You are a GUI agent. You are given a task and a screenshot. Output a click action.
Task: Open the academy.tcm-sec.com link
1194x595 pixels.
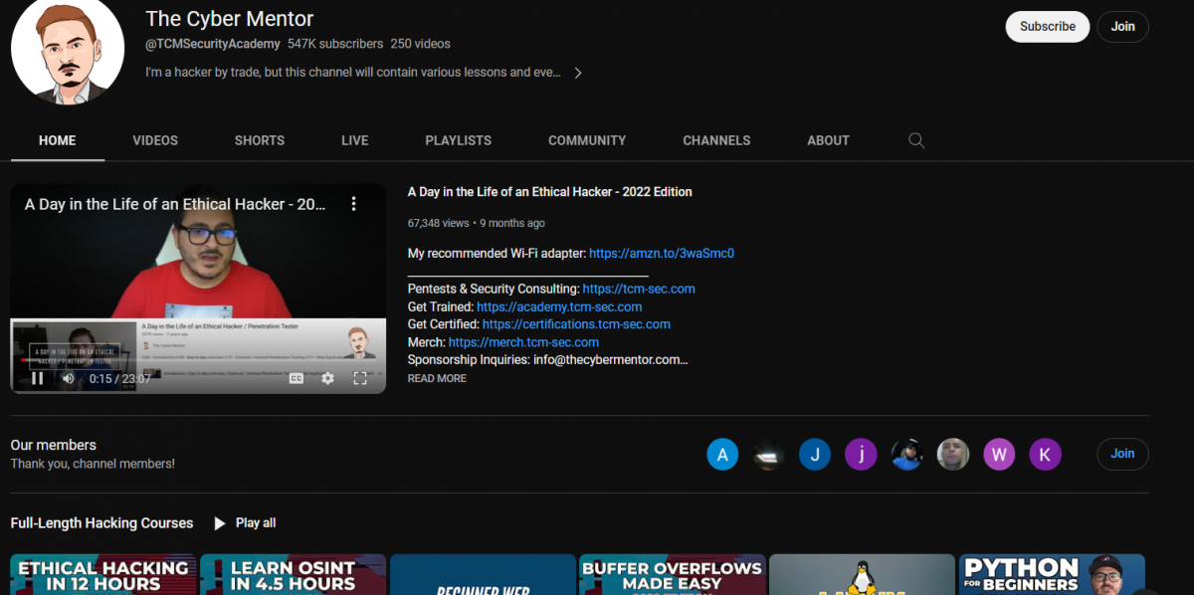[559, 306]
